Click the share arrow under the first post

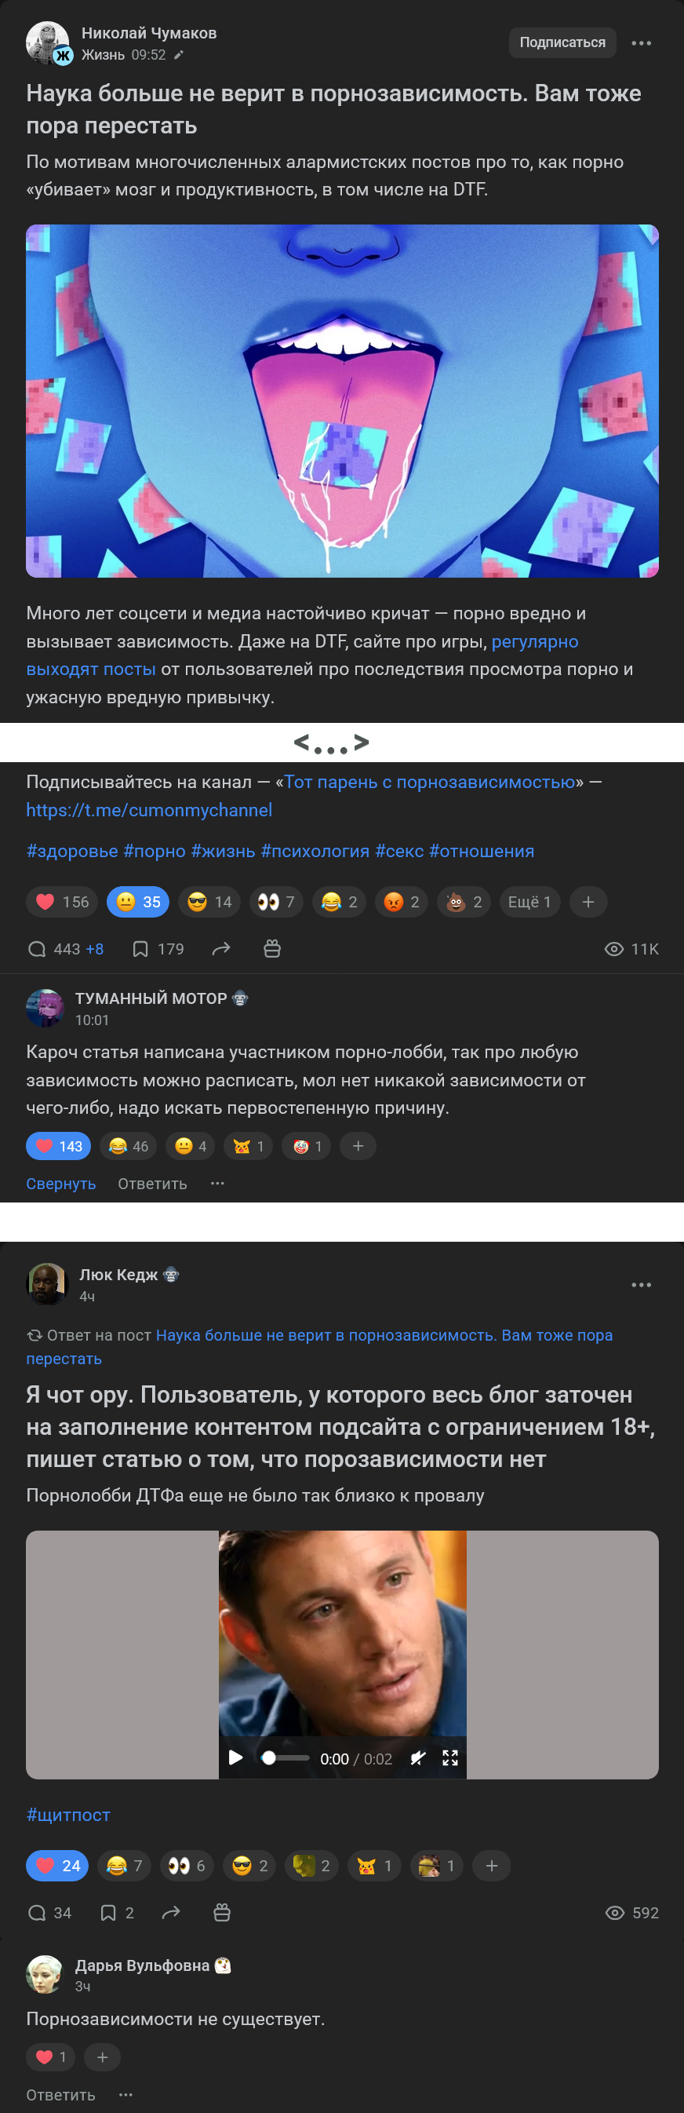[x=220, y=949]
